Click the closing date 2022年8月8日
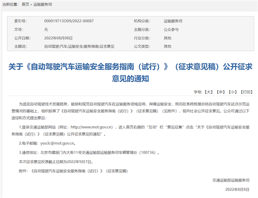 [x=237, y=189]
